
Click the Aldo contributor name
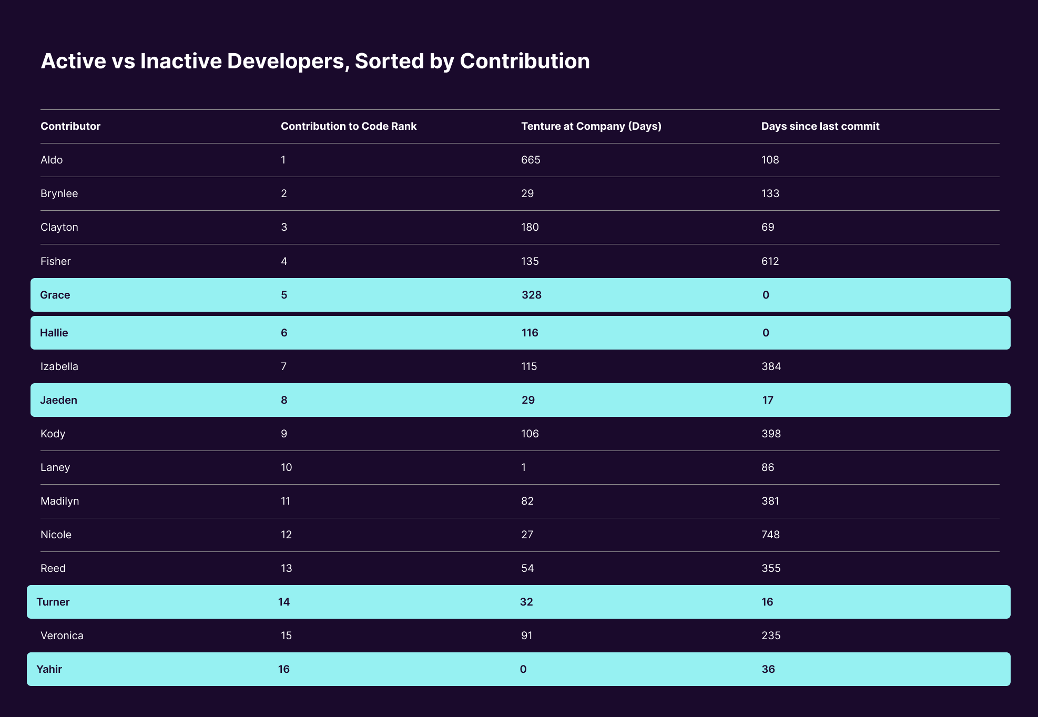pos(52,160)
